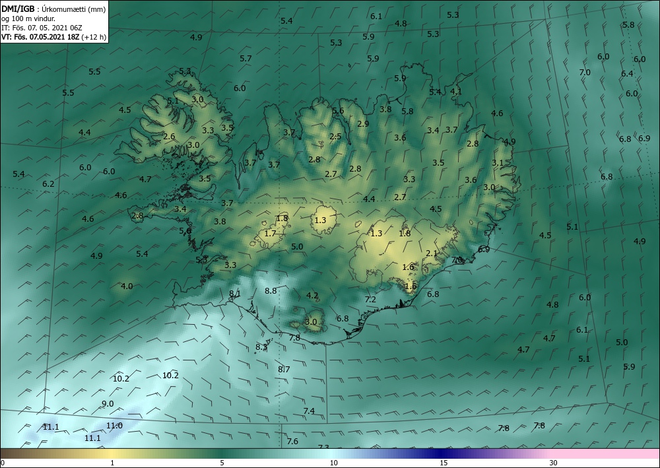The width and height of the screenshot is (660, 468).
Task: Click the 5.7 precipitation value
Action: tap(246, 59)
